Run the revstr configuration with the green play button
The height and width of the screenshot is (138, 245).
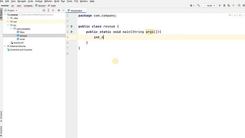(220, 5)
